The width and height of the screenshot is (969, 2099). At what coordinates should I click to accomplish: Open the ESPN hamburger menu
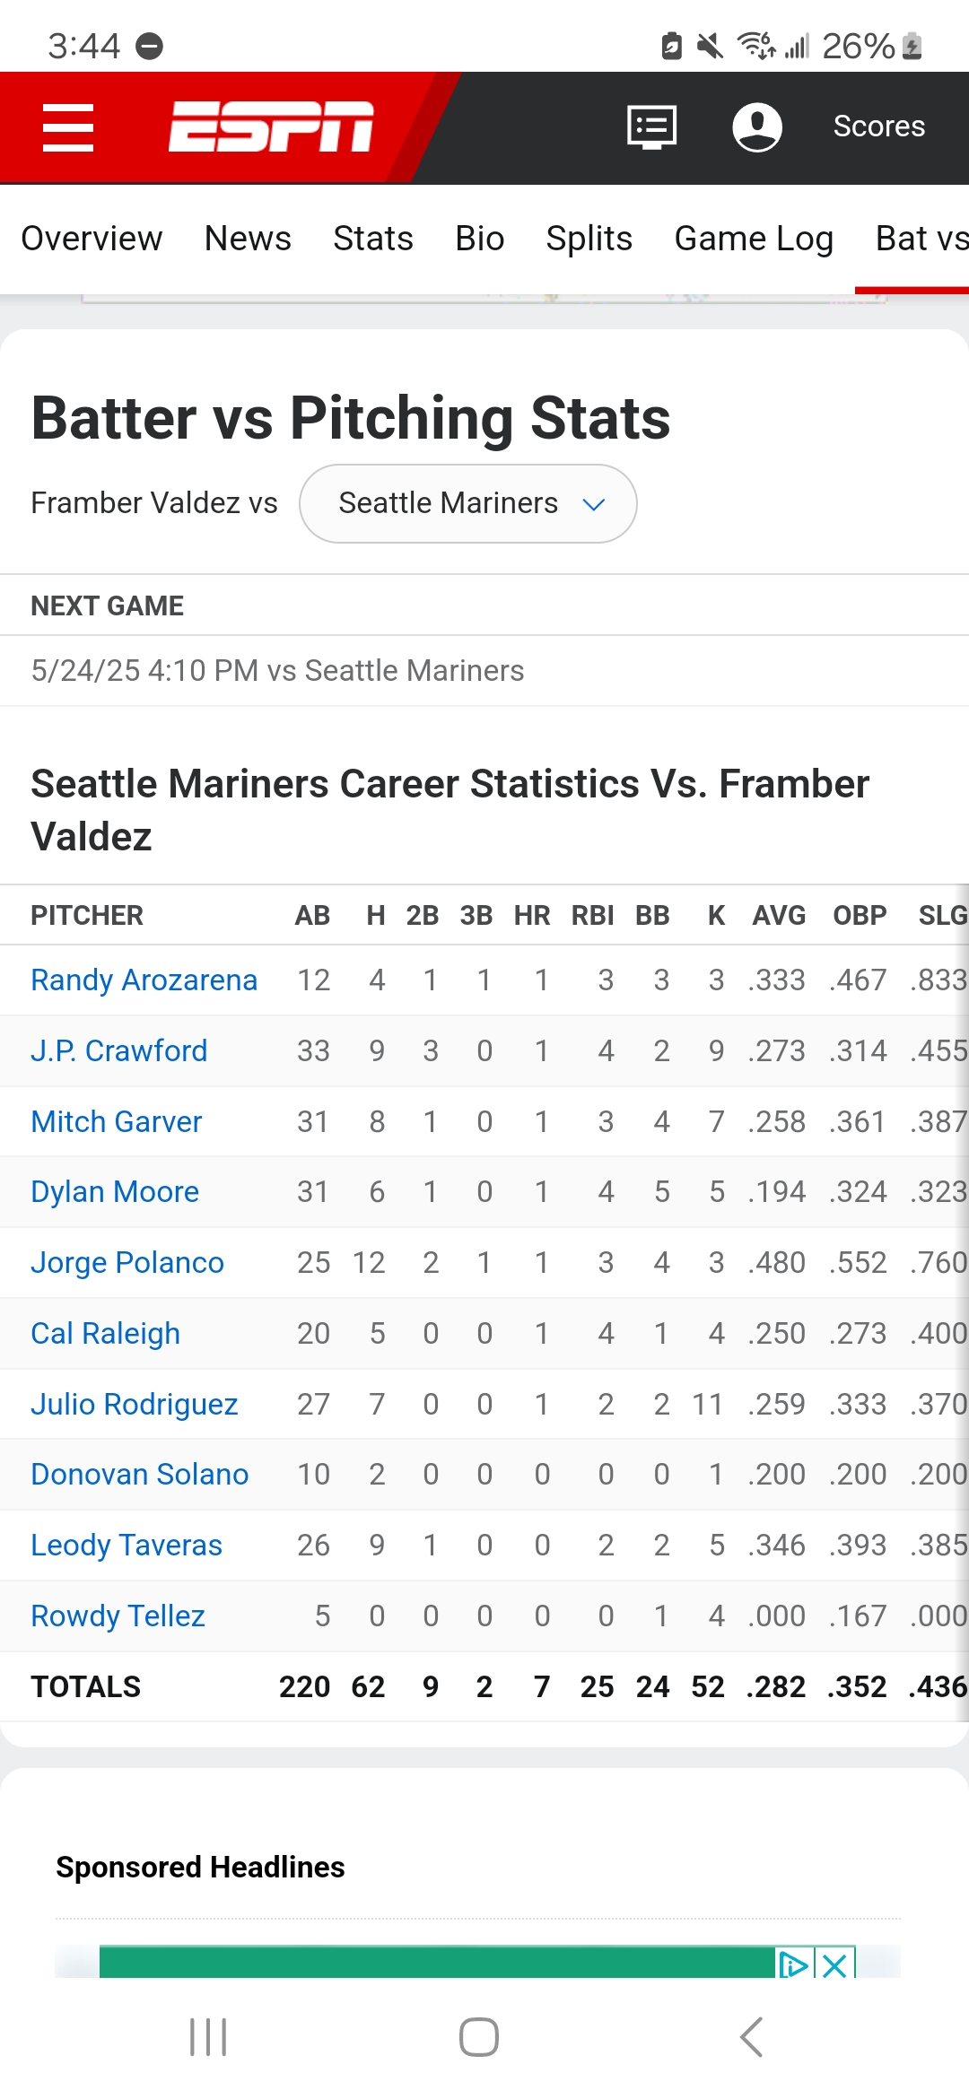[x=68, y=127]
